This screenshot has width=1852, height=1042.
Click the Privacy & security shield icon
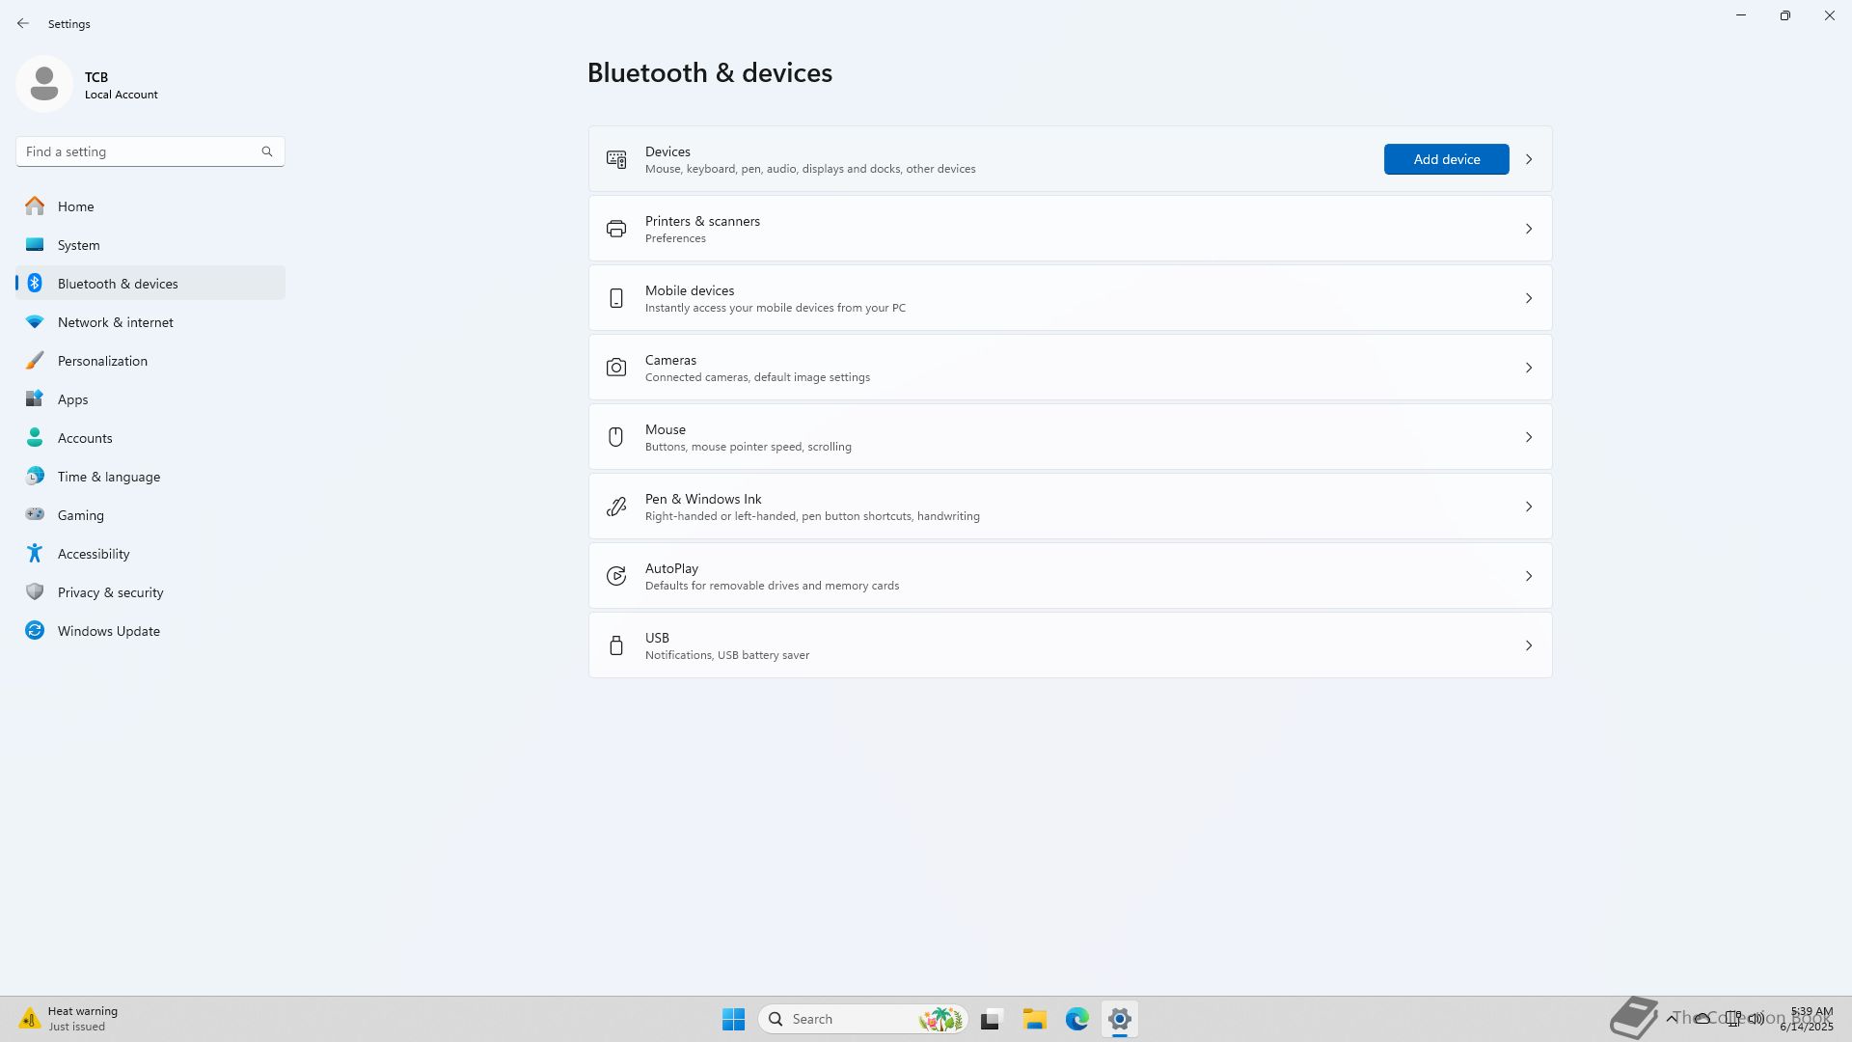coord(35,592)
